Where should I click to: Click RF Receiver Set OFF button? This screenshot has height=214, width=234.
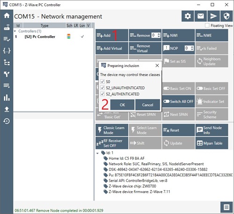click(112, 143)
